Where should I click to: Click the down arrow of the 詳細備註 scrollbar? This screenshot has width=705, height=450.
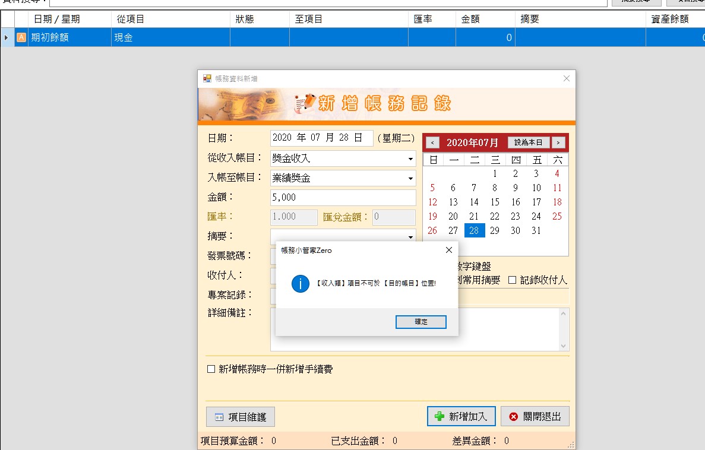click(563, 346)
